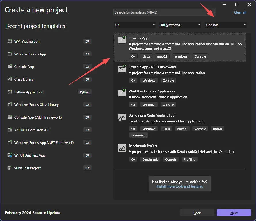Click the Linux tag under Console App
Viewport: 256px width, 221px height.
point(146,56)
